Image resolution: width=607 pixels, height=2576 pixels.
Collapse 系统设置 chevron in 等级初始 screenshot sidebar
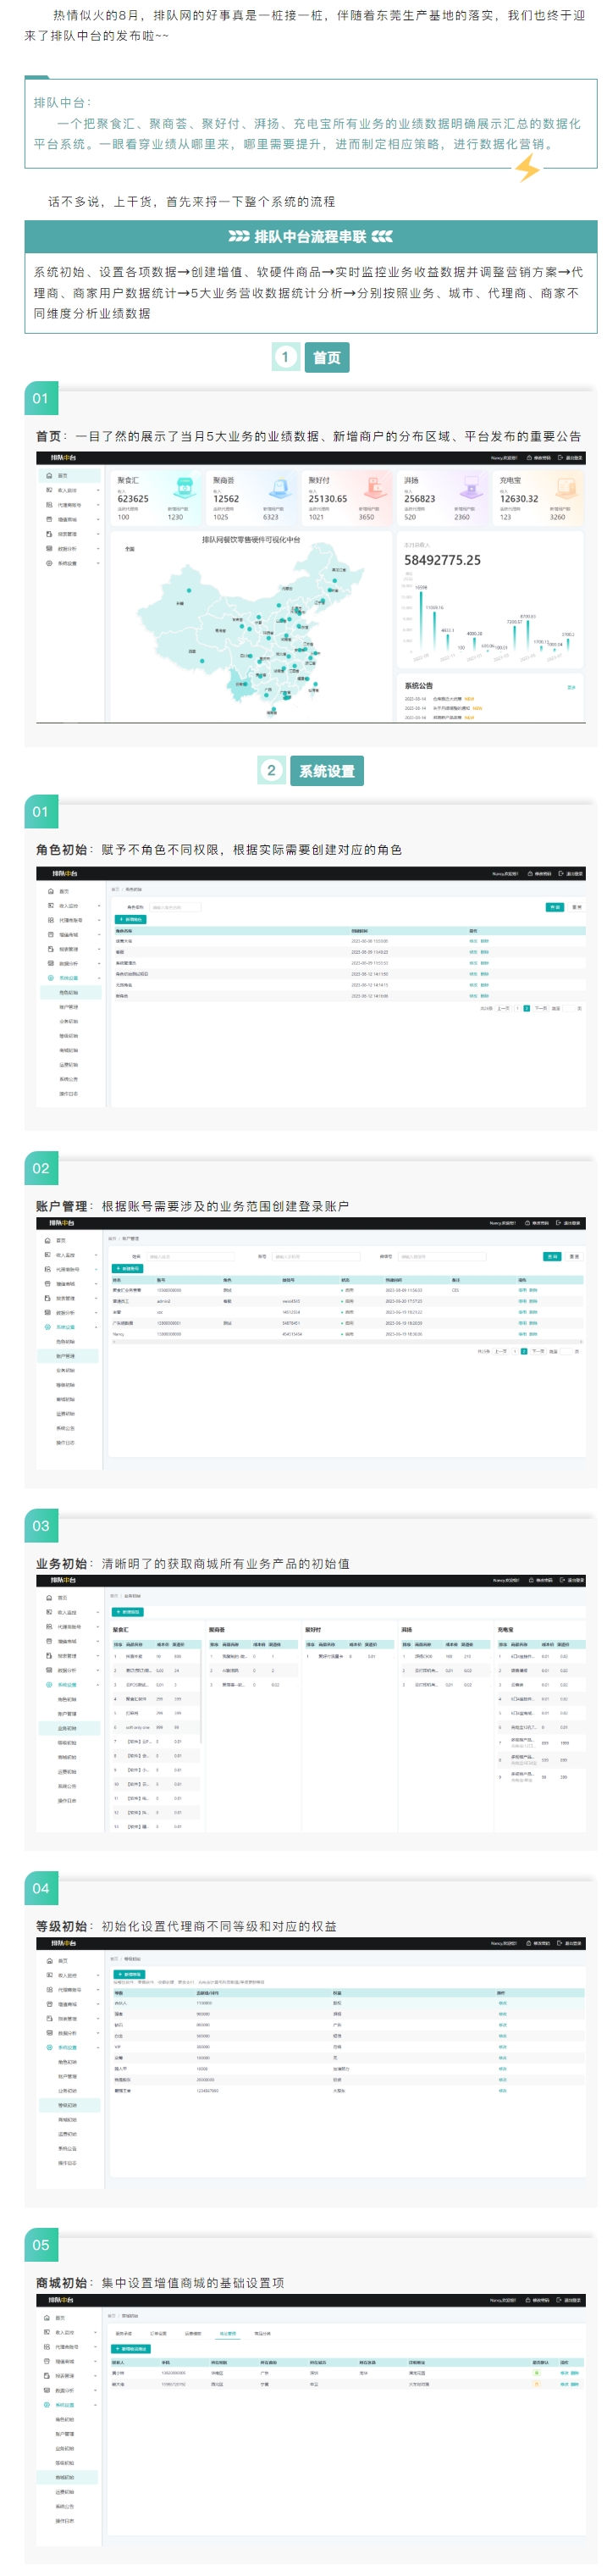click(98, 2047)
